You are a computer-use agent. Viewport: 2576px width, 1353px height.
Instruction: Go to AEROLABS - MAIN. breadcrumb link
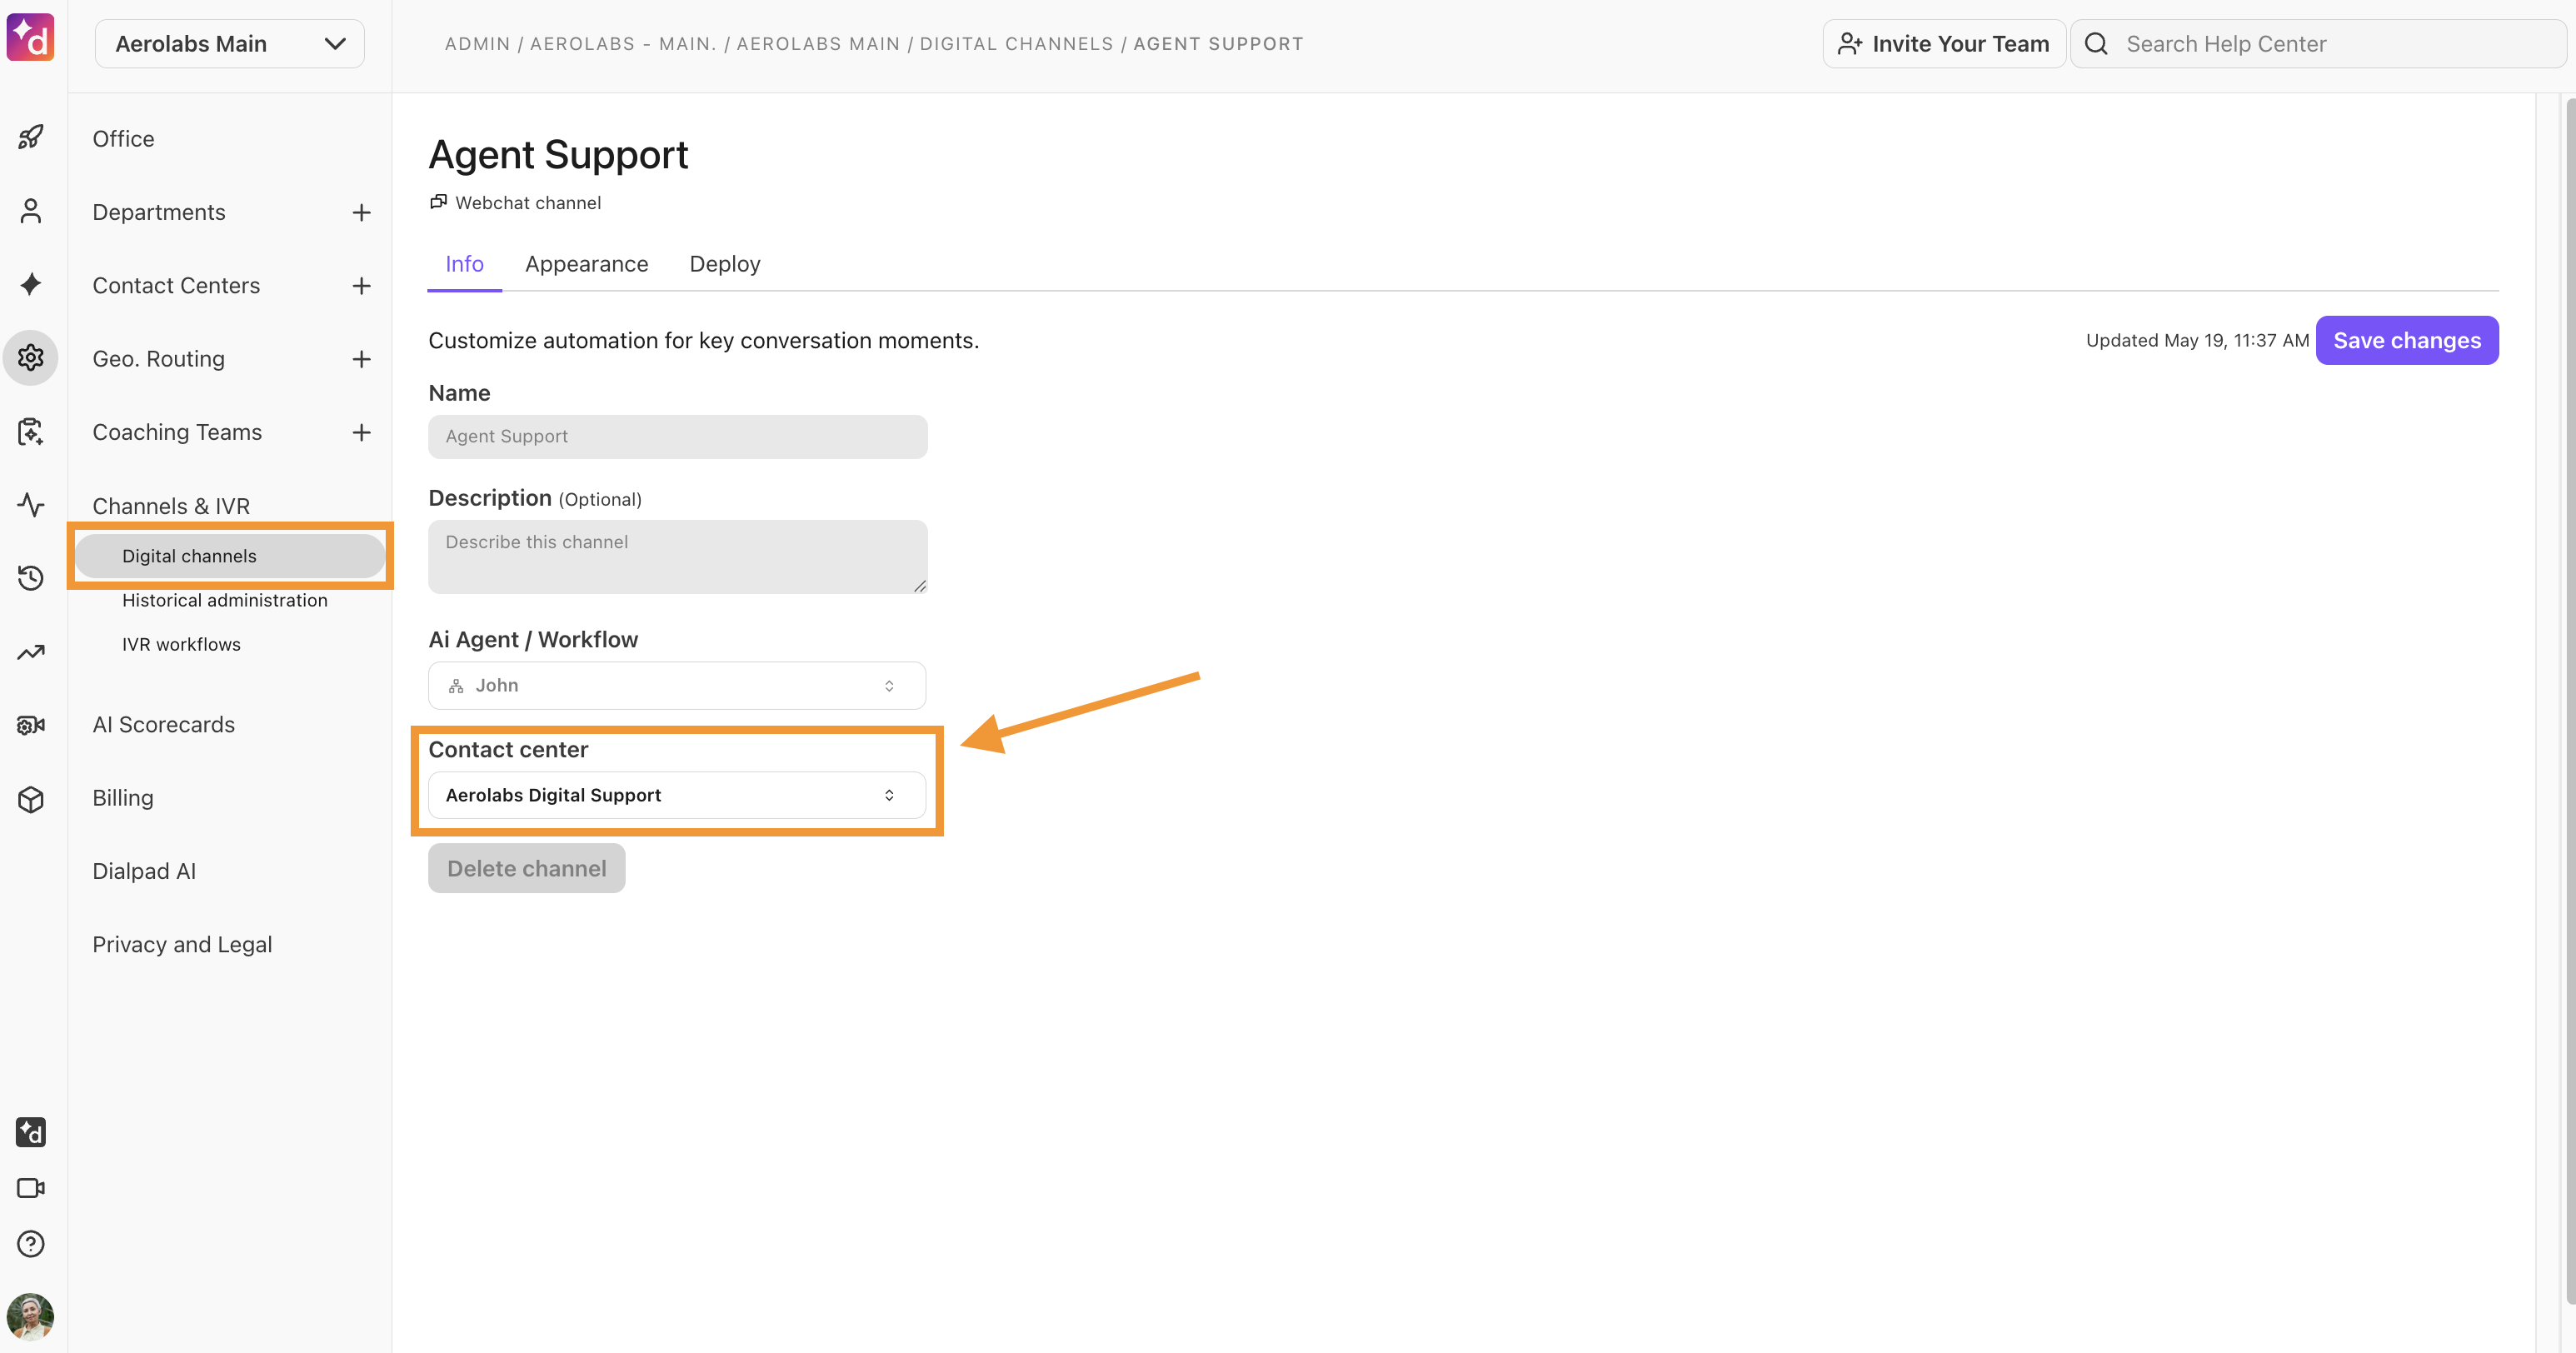623,44
